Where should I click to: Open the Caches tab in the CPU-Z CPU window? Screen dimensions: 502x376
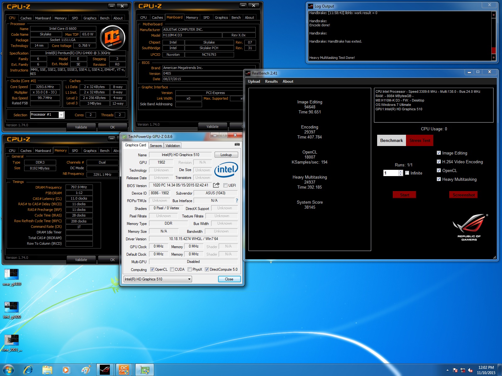click(x=26, y=18)
